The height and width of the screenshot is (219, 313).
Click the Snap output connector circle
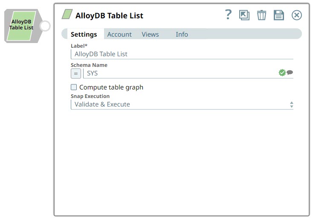pyautogui.click(x=45, y=26)
